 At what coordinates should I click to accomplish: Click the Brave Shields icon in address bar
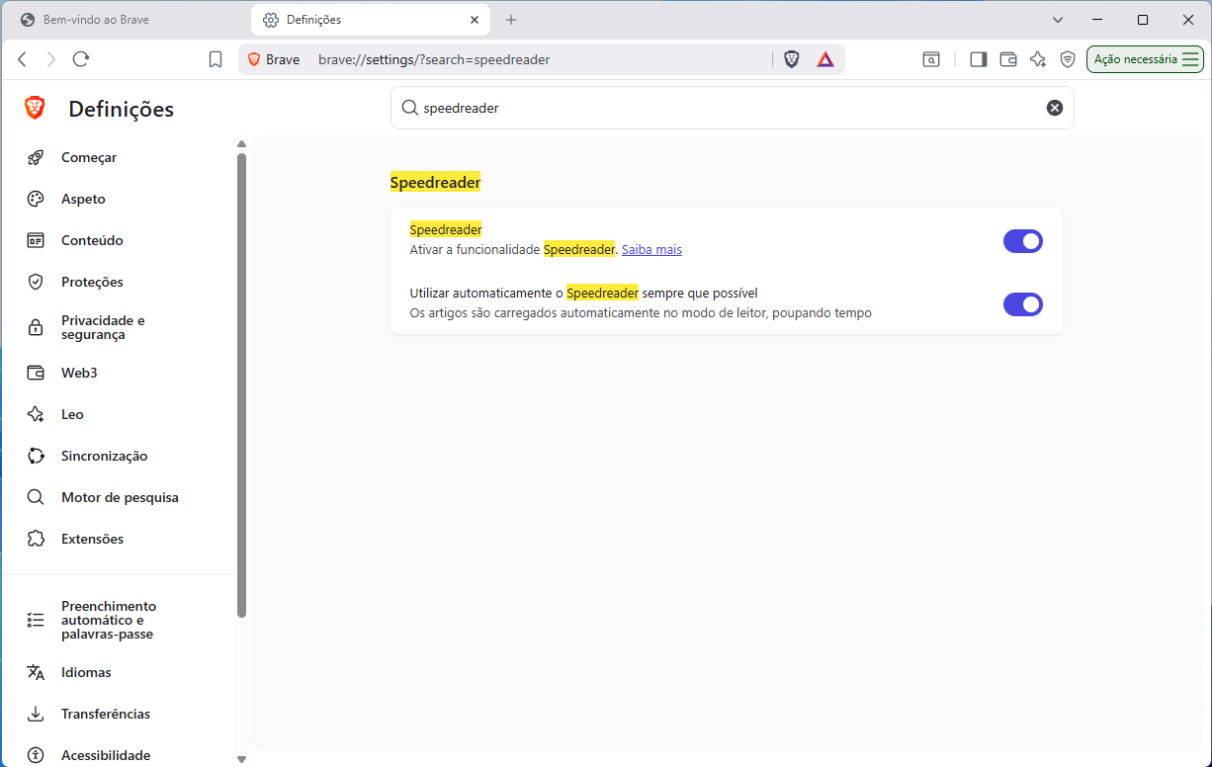[792, 59]
